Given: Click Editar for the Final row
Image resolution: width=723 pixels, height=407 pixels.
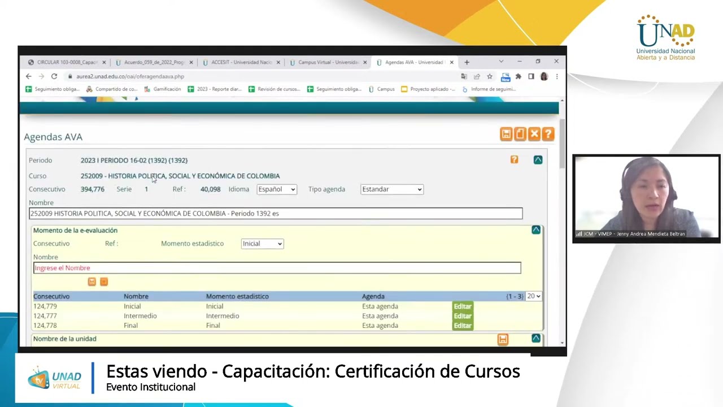Looking at the screenshot, I should coord(463,326).
